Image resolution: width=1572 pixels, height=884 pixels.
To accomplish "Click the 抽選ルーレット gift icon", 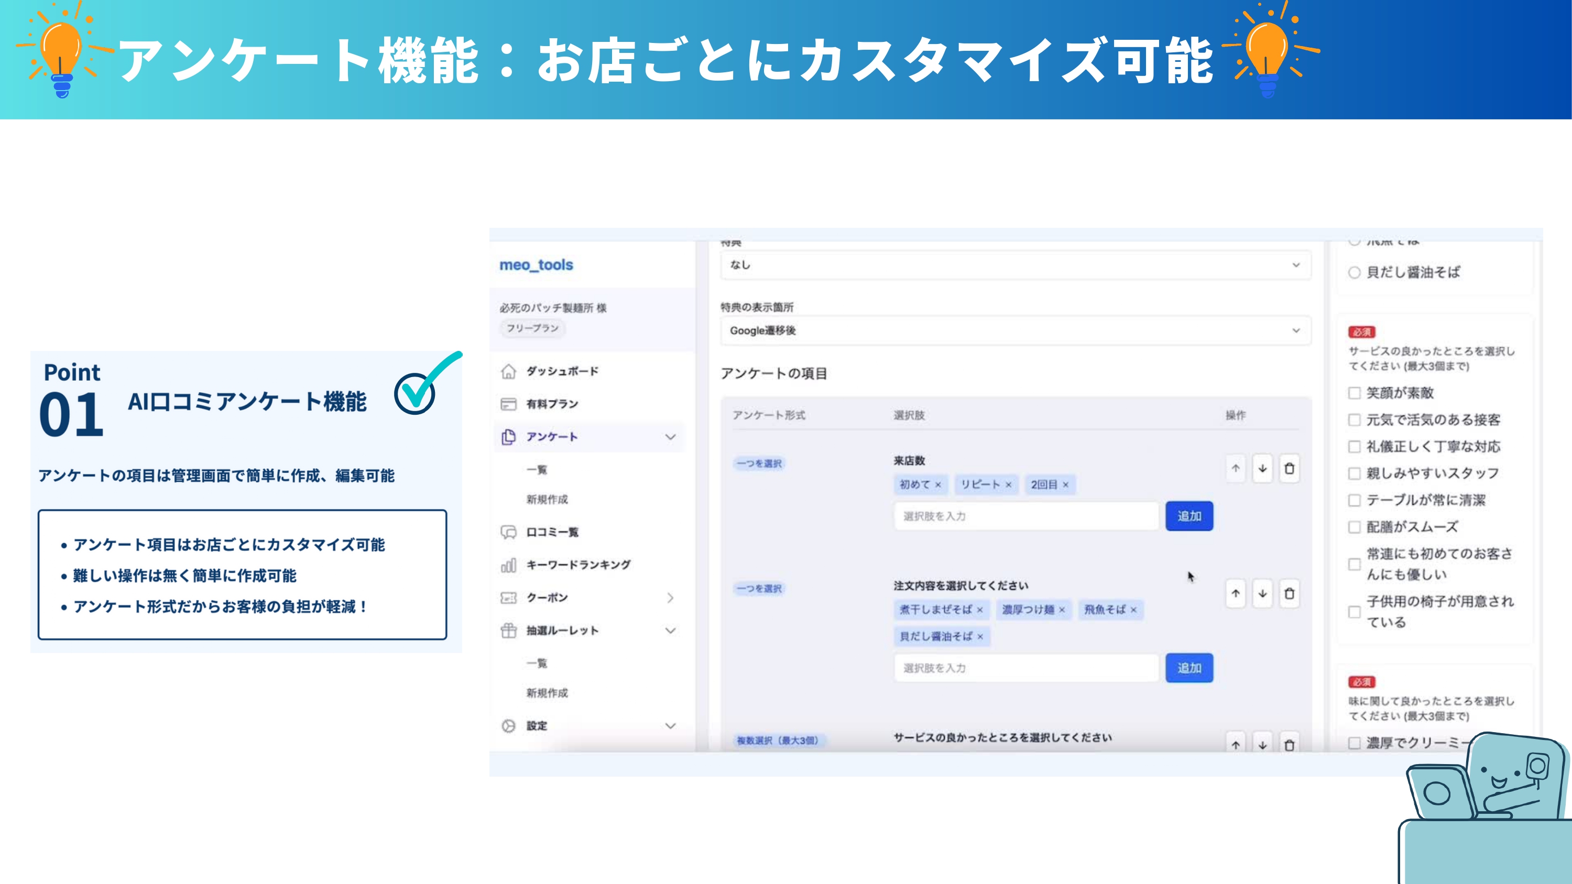I will tap(508, 630).
